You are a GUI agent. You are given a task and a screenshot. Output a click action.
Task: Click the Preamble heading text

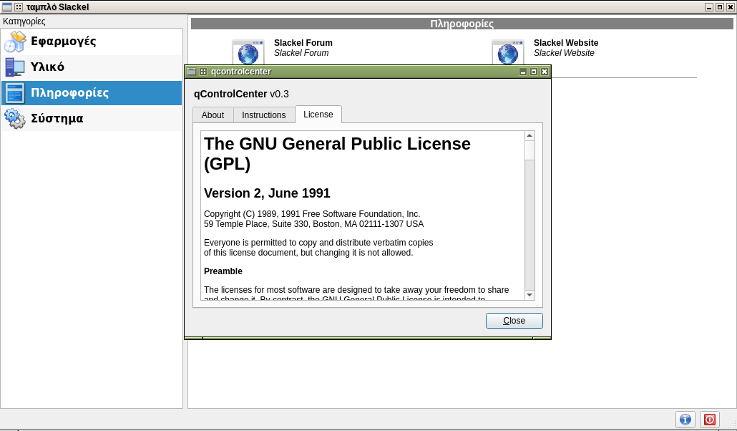coord(223,271)
